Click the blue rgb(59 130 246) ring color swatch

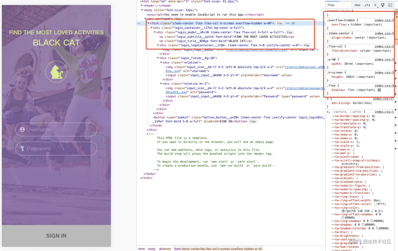pos(343,211)
